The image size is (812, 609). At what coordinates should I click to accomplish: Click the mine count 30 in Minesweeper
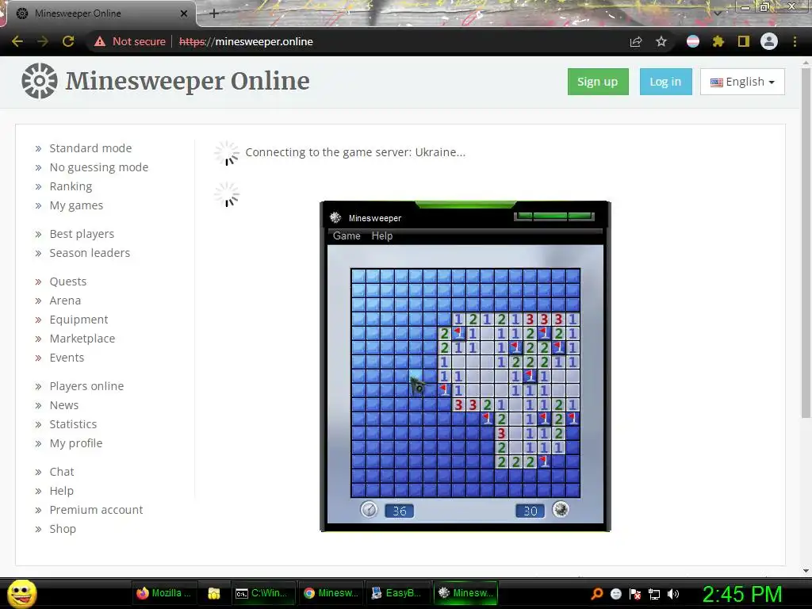[x=530, y=511]
